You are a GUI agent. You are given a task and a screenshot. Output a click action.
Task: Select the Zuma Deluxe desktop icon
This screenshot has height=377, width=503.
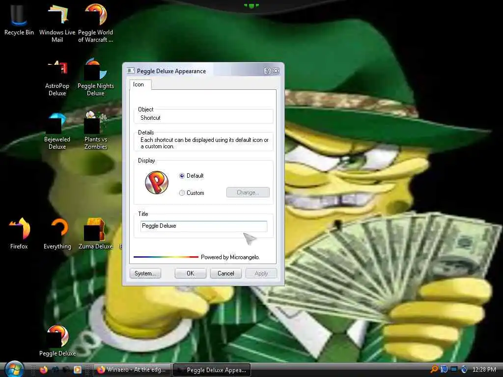96,234
